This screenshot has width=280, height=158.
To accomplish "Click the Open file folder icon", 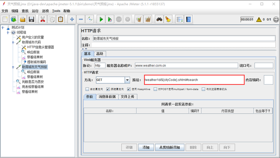I will click(23, 19).
